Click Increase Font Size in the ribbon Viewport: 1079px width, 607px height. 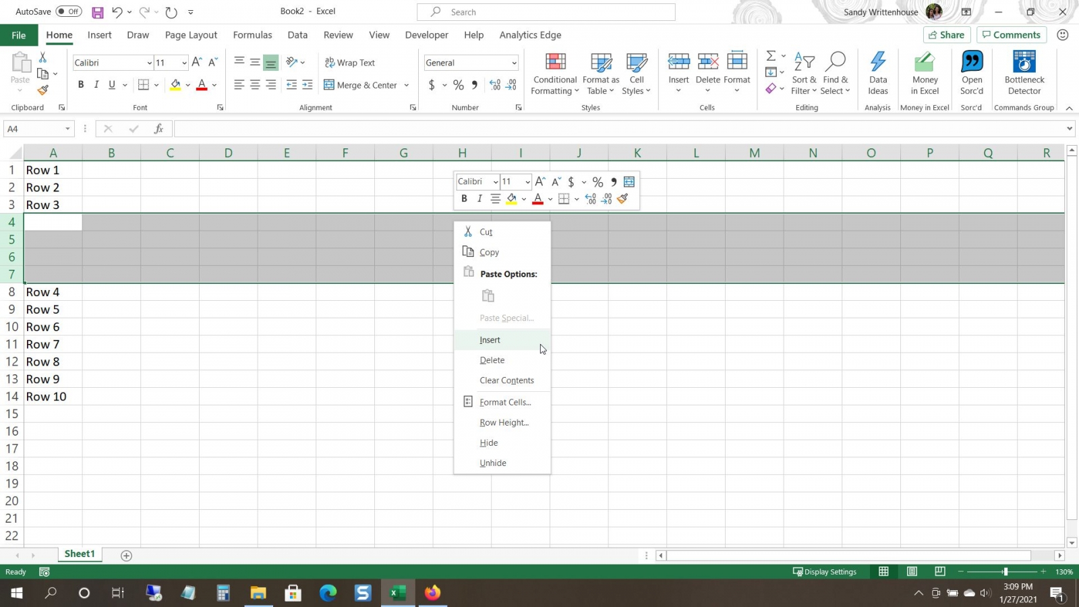click(x=197, y=62)
